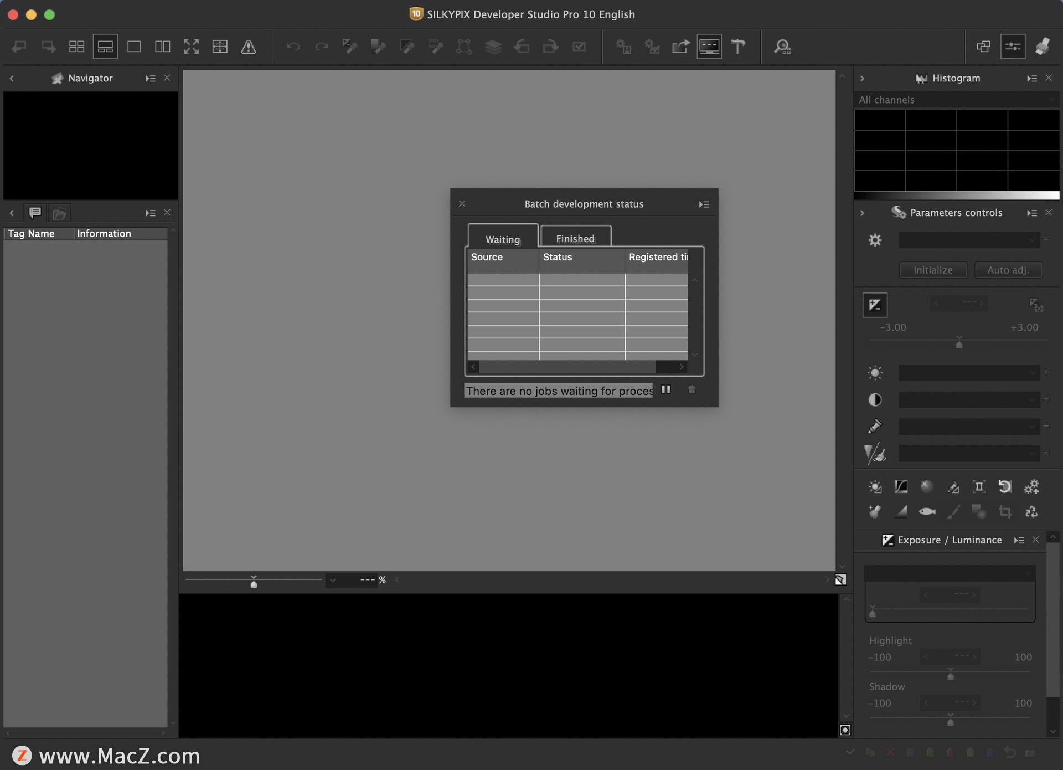Viewport: 1063px width, 770px height.
Task: Collapse the Parameters controls panel chevron
Action: click(x=862, y=213)
